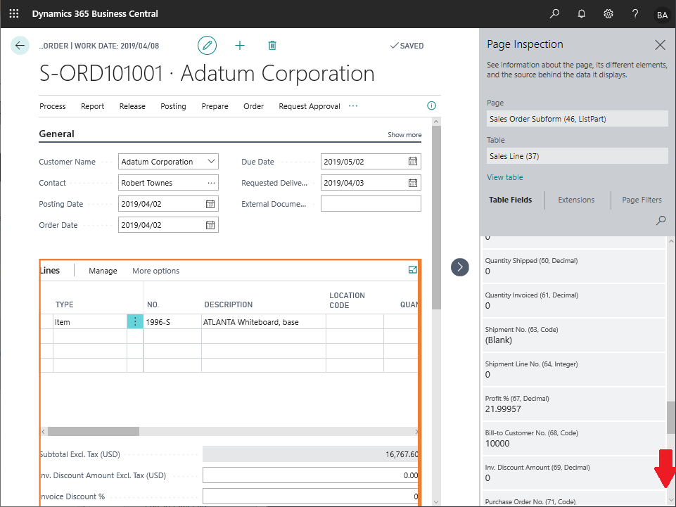
Task: Expand more actions ellipsis after Request Approval
Action: [353, 106]
